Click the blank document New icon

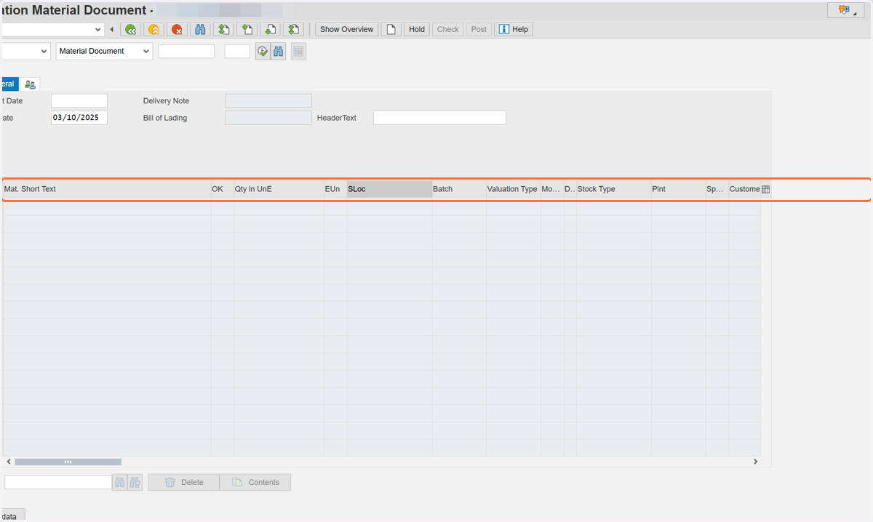coord(391,30)
